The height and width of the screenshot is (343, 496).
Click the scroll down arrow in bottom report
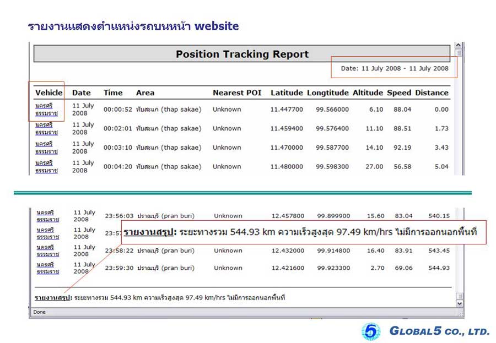coord(459,303)
